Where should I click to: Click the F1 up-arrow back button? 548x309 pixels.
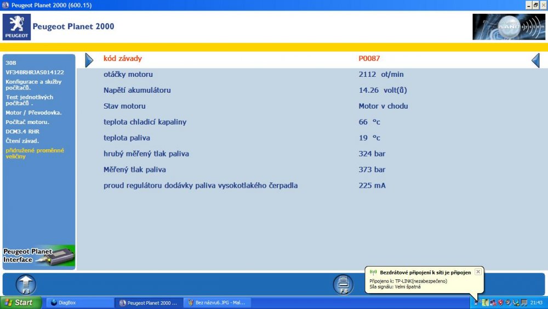(26, 284)
